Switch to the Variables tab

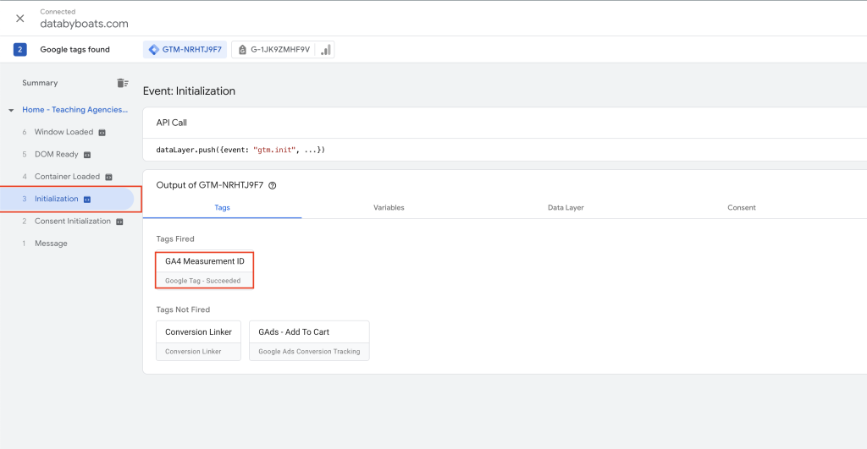[389, 208]
